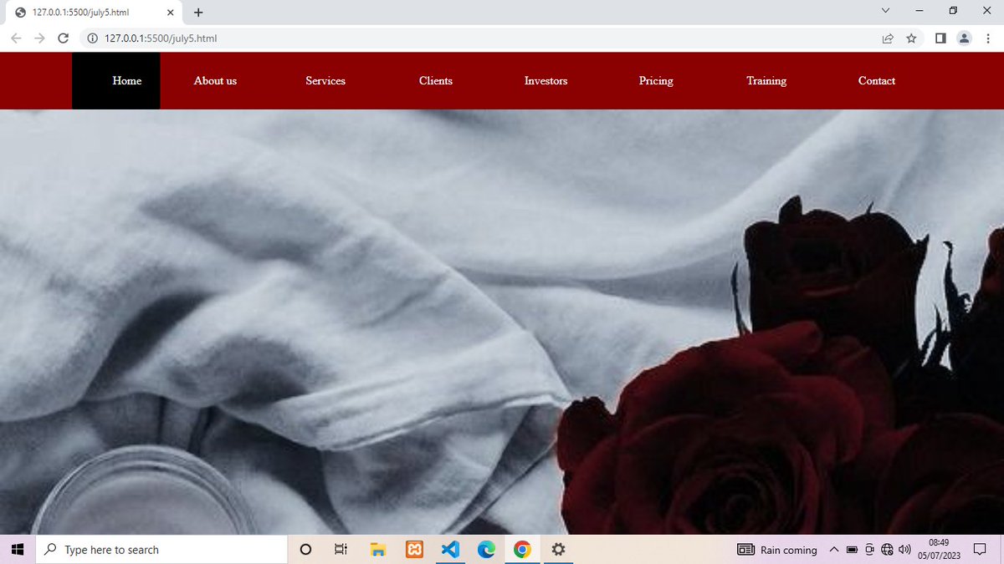Open the Investors link
1004x564 pixels.
(x=546, y=81)
